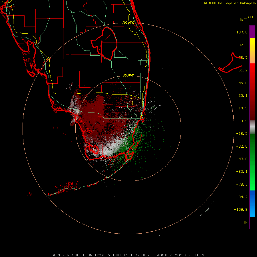
Task: Click the 50 NMI range ring label
Action: 128,76
